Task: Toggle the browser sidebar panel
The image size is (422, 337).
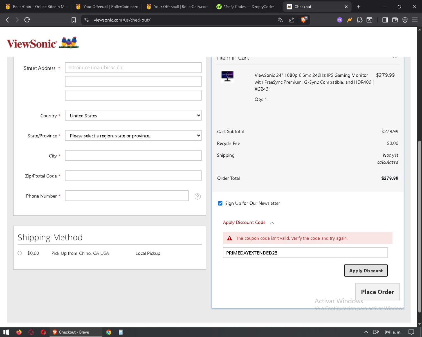Action: point(385,20)
